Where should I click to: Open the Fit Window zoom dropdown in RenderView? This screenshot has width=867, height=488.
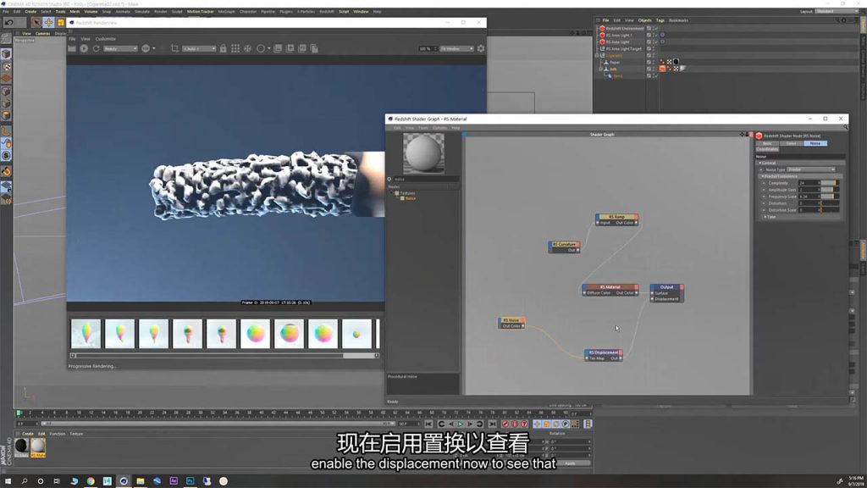pyautogui.click(x=456, y=48)
